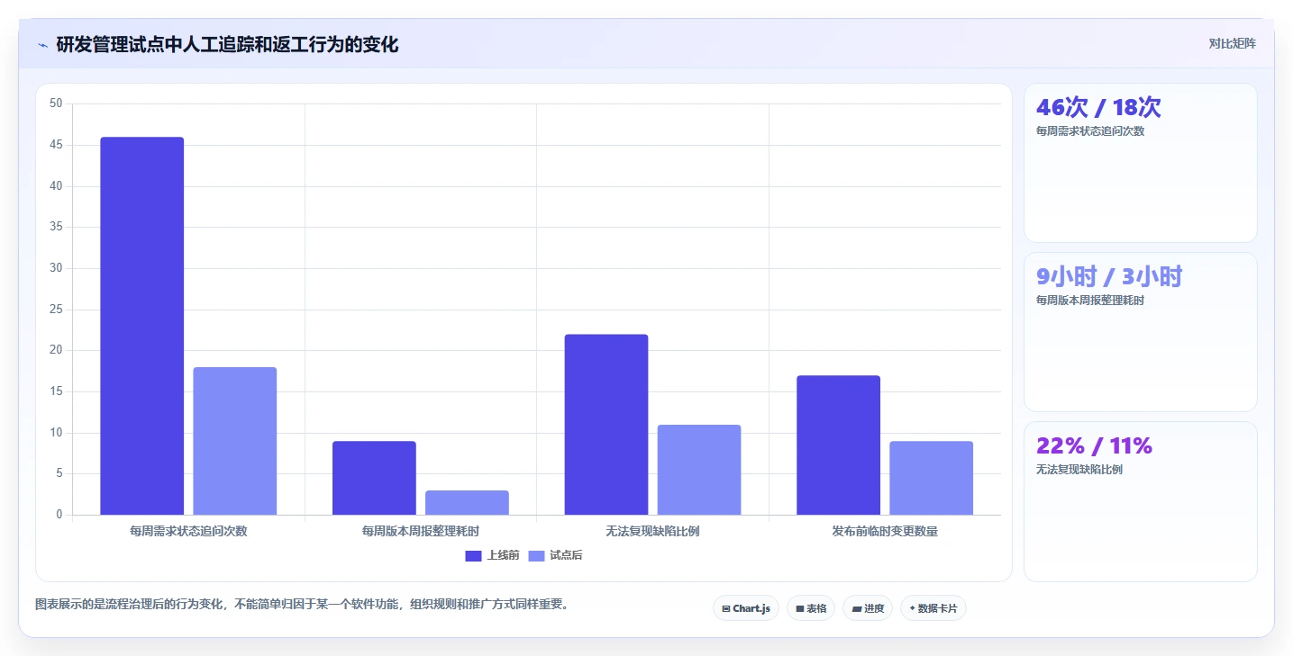Viewport: 1293px width, 656px height.
Task: Click the 对比矩阵 label in the header
Action: (x=1233, y=43)
